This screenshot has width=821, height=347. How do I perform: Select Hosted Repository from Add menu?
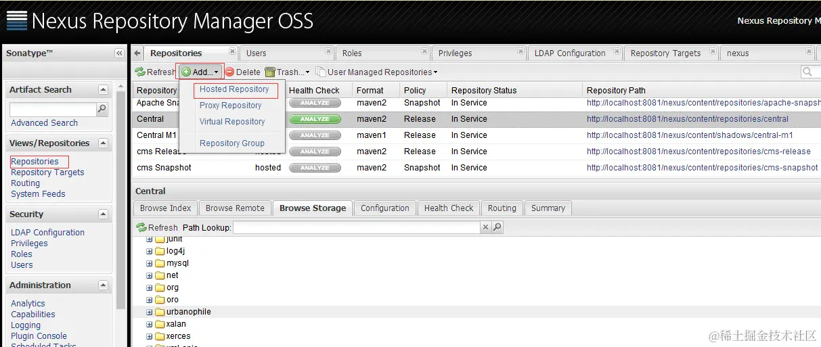(234, 89)
